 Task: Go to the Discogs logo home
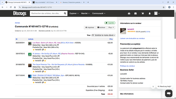[20, 13]
